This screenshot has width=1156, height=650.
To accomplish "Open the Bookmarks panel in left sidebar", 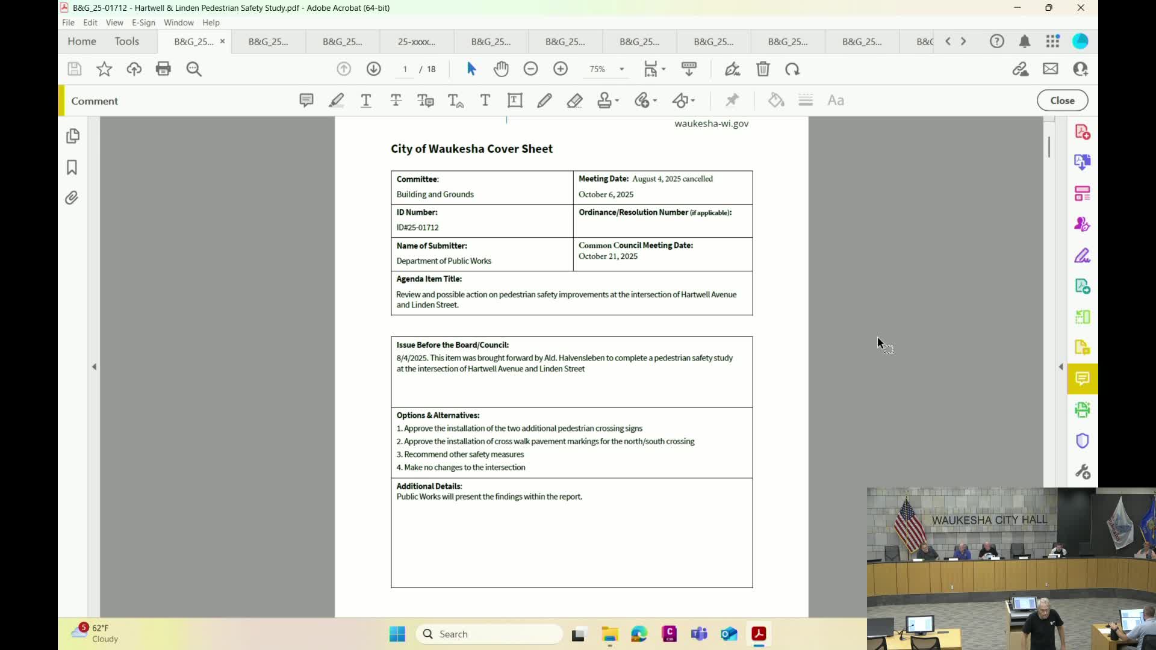I will (x=72, y=167).
